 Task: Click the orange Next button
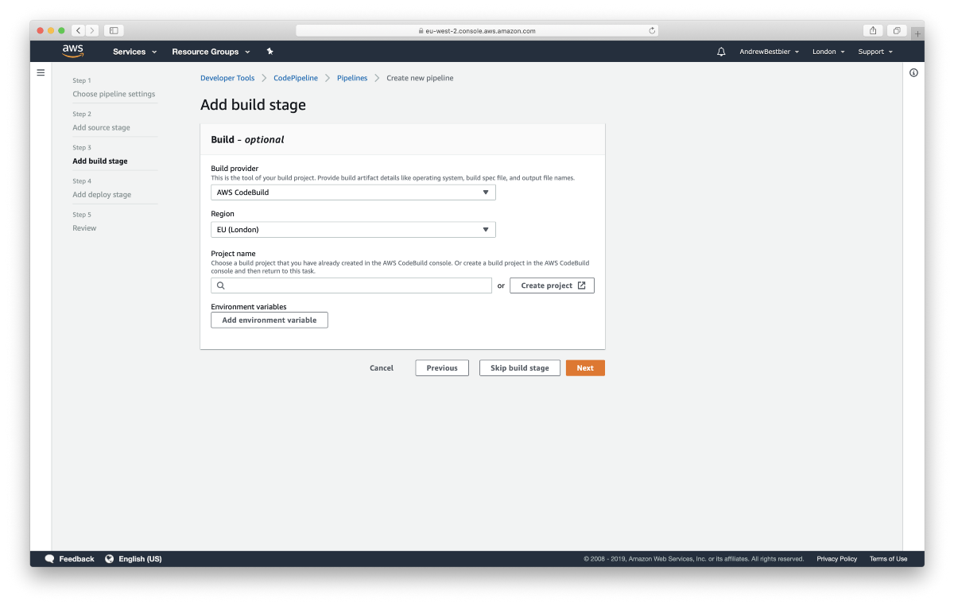(x=585, y=368)
